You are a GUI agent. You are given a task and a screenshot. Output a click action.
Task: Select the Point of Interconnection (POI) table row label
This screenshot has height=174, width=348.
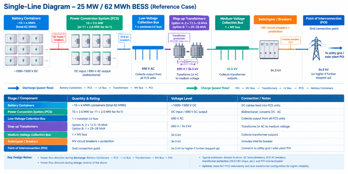pyautogui.click(x=35, y=148)
